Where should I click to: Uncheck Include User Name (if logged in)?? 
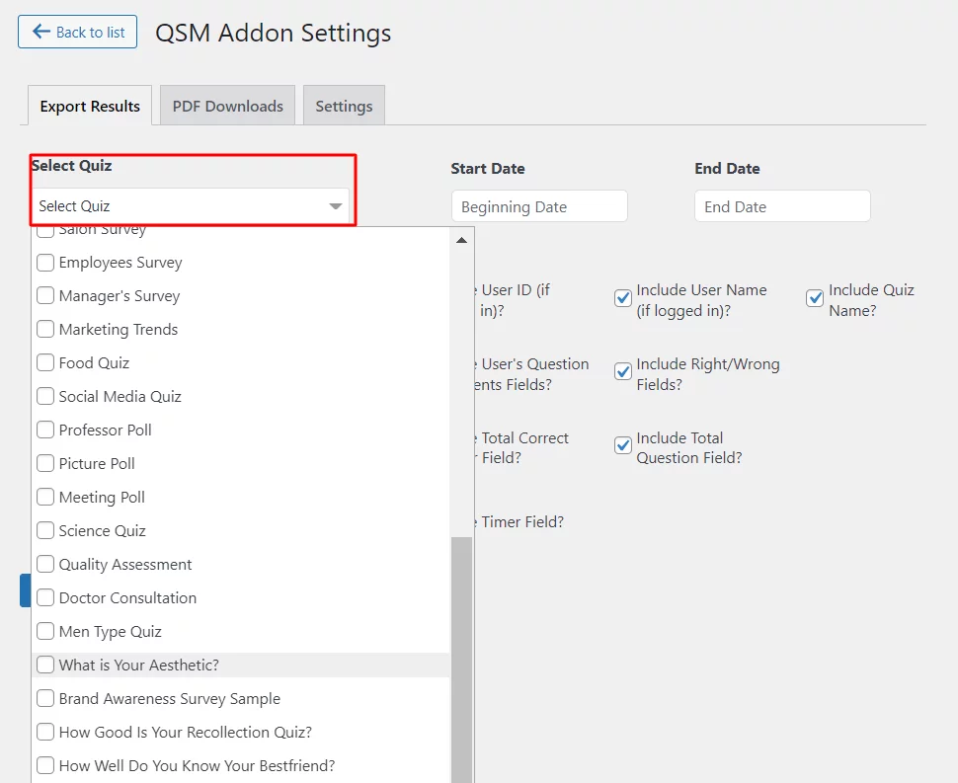[x=622, y=298]
